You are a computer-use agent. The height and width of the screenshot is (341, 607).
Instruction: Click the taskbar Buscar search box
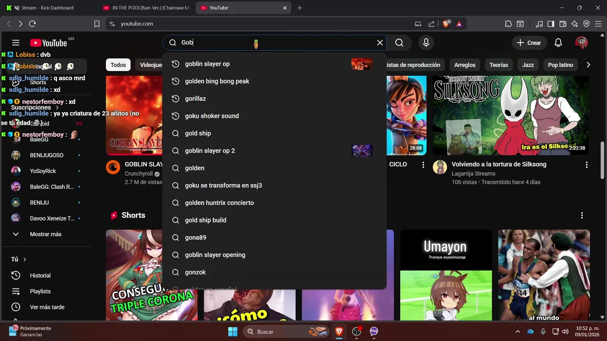coord(287,332)
